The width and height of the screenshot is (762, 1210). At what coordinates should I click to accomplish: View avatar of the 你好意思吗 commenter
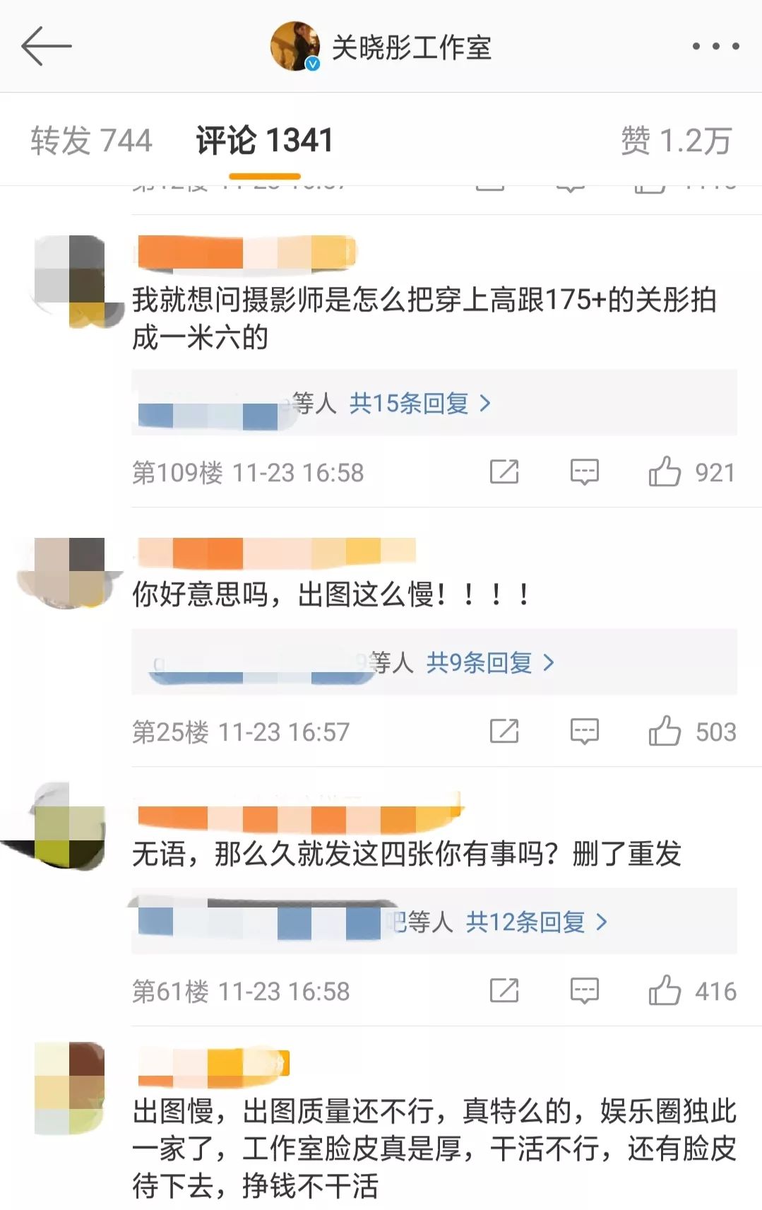tap(70, 572)
